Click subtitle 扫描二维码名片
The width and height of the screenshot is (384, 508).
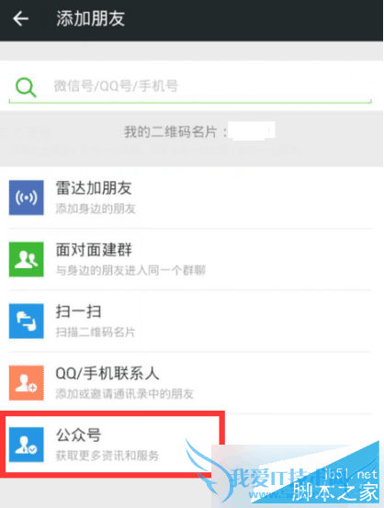tap(96, 332)
